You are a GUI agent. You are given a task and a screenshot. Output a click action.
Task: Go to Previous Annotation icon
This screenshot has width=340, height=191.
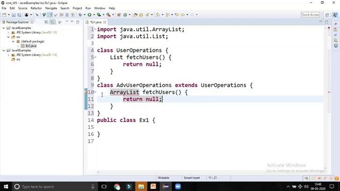[x=167, y=15]
